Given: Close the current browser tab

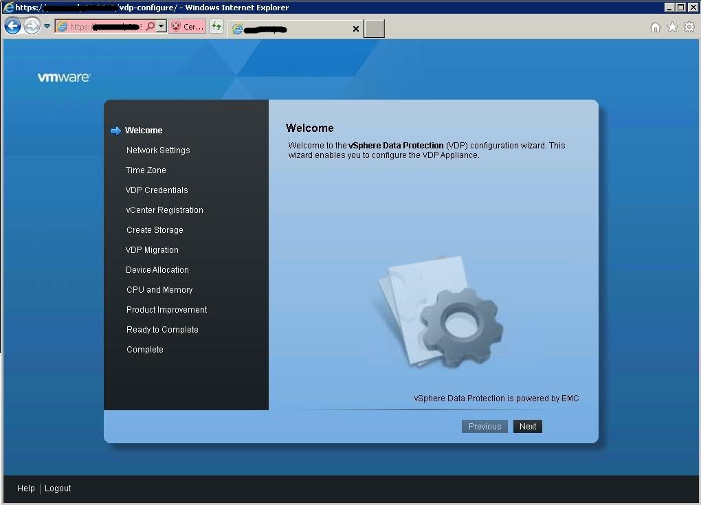Looking at the screenshot, I should pyautogui.click(x=356, y=29).
